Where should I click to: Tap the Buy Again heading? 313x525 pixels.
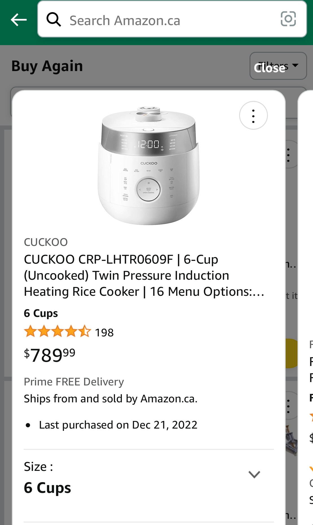[47, 66]
